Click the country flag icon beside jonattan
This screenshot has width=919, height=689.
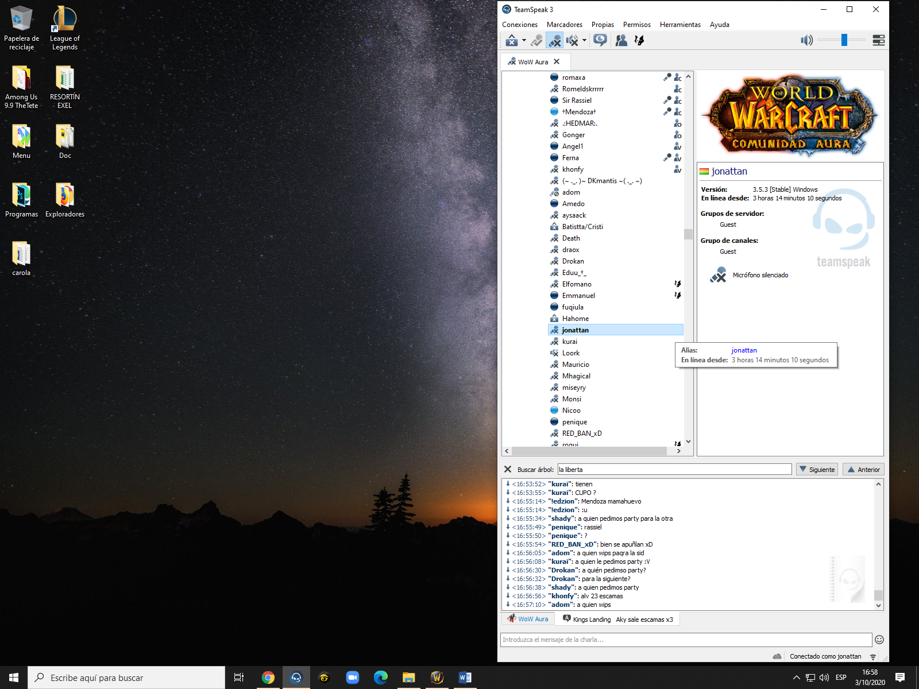704,171
